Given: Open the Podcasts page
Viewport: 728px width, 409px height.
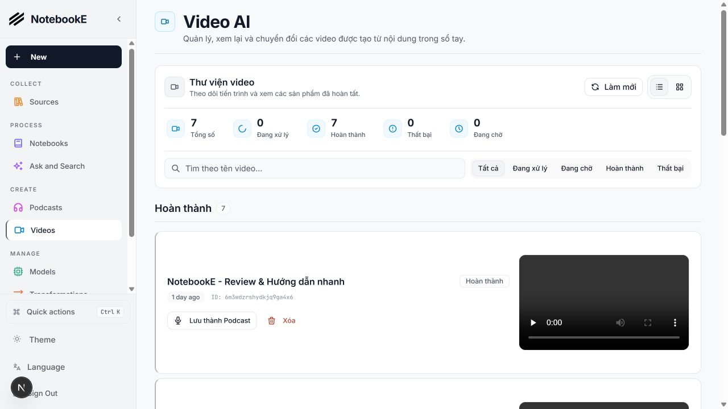Looking at the screenshot, I should pos(64,207).
